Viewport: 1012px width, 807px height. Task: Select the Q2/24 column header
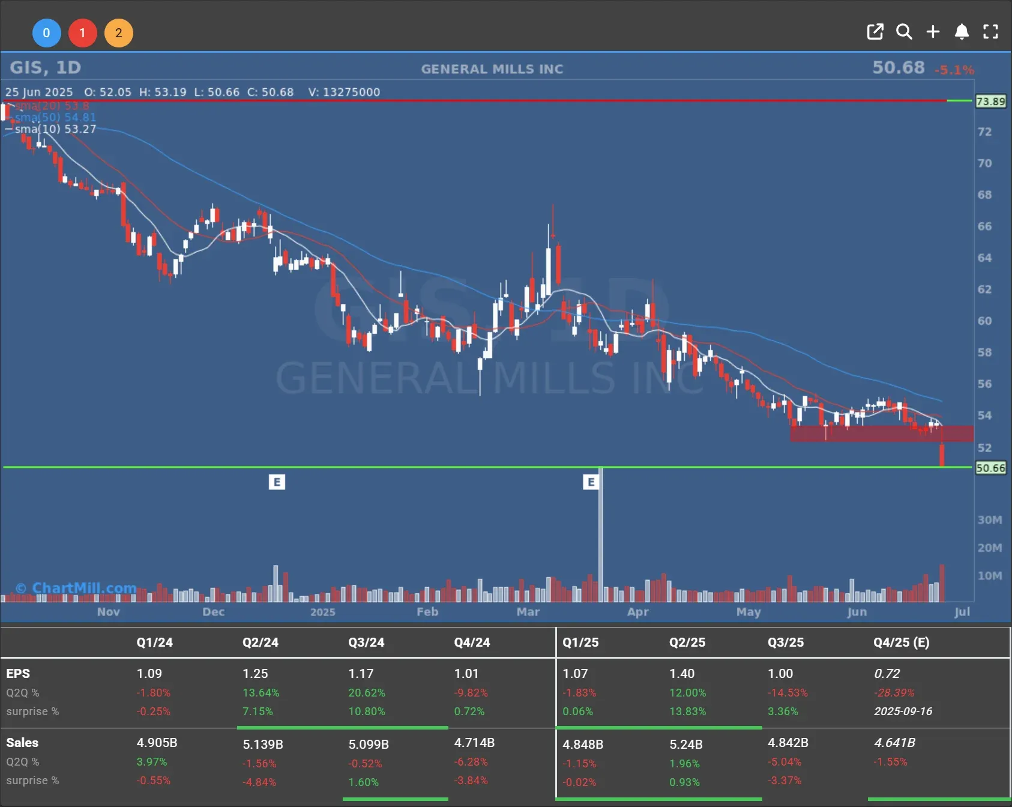[x=261, y=642]
